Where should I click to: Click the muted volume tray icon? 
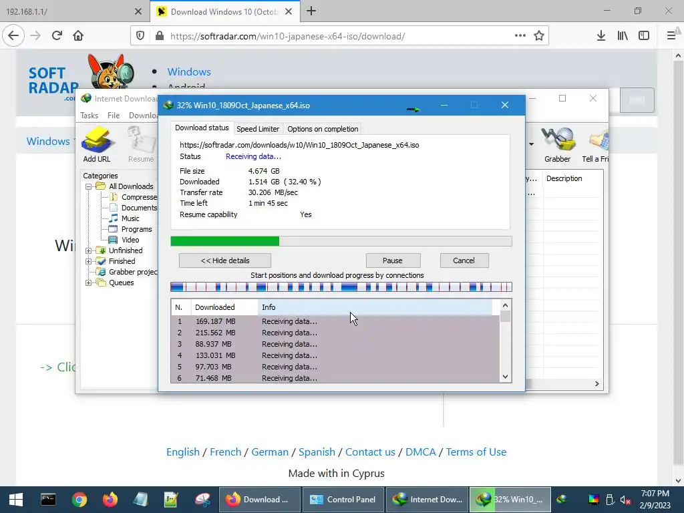tap(625, 500)
